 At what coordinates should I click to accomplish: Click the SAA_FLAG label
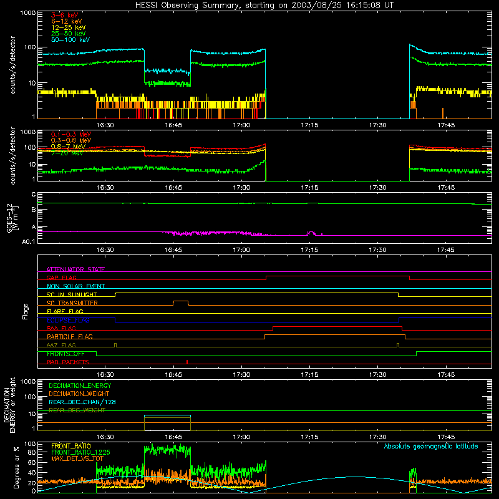pos(61,328)
